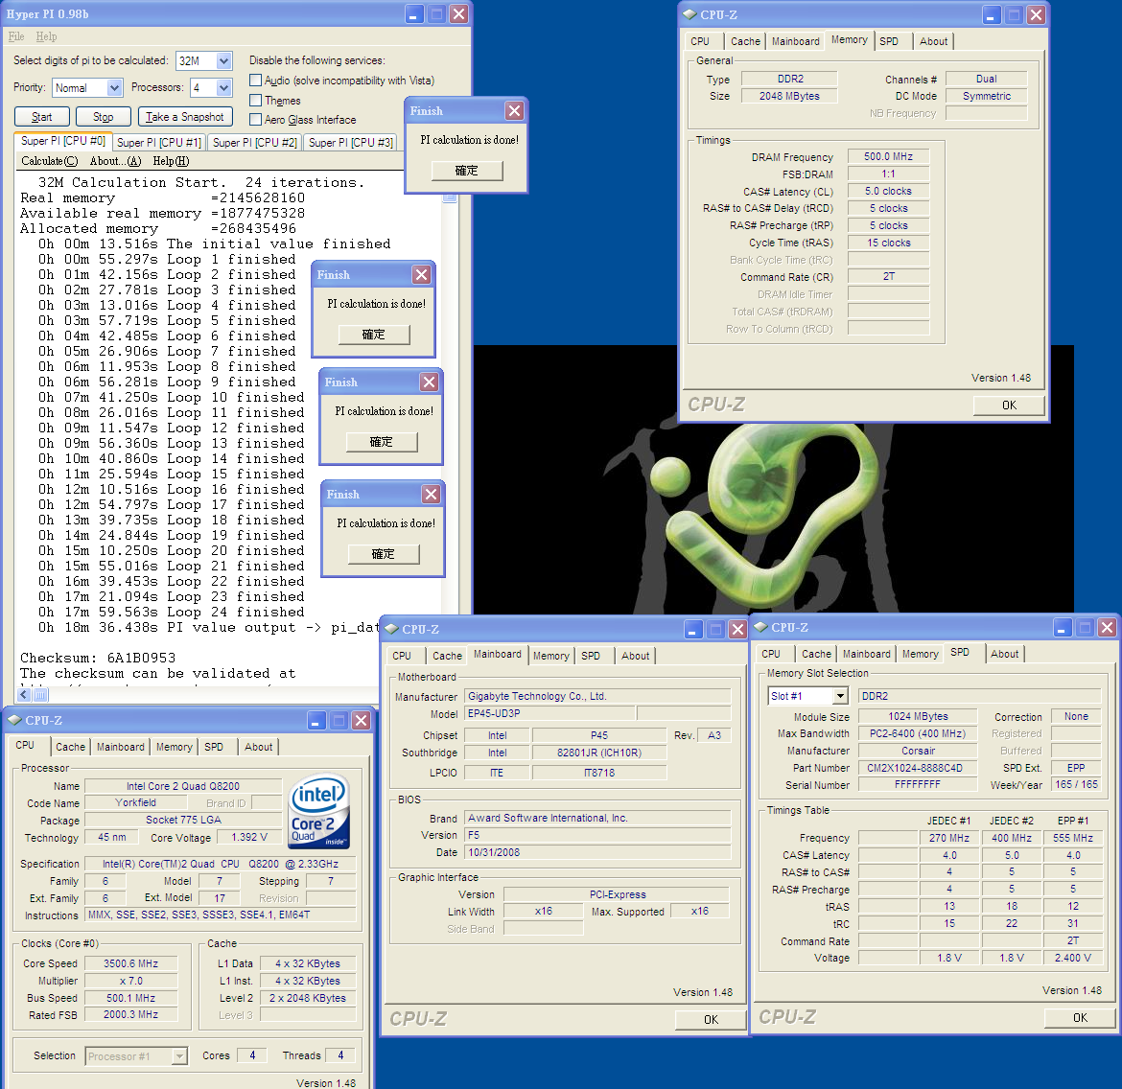Tick the Themes checkbox
Image resolution: width=1122 pixels, height=1089 pixels.
[256, 101]
